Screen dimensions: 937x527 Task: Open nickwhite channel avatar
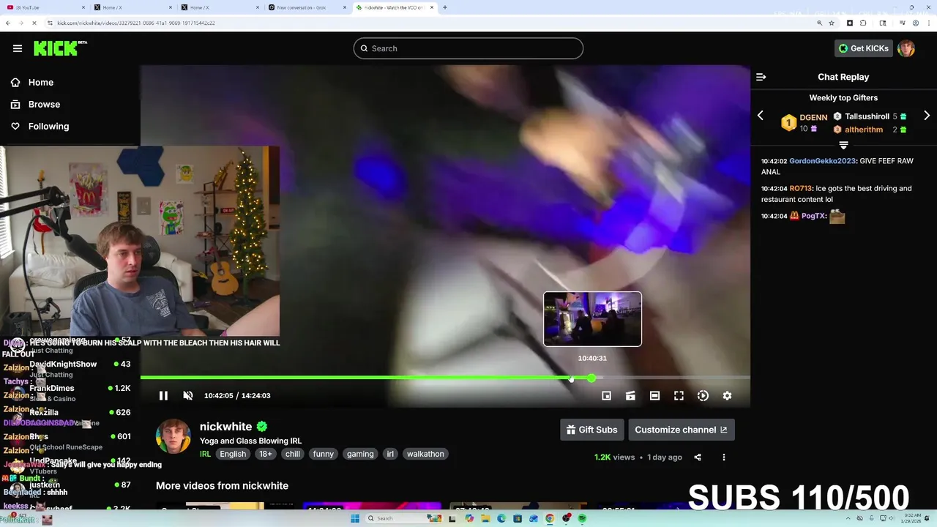(173, 437)
